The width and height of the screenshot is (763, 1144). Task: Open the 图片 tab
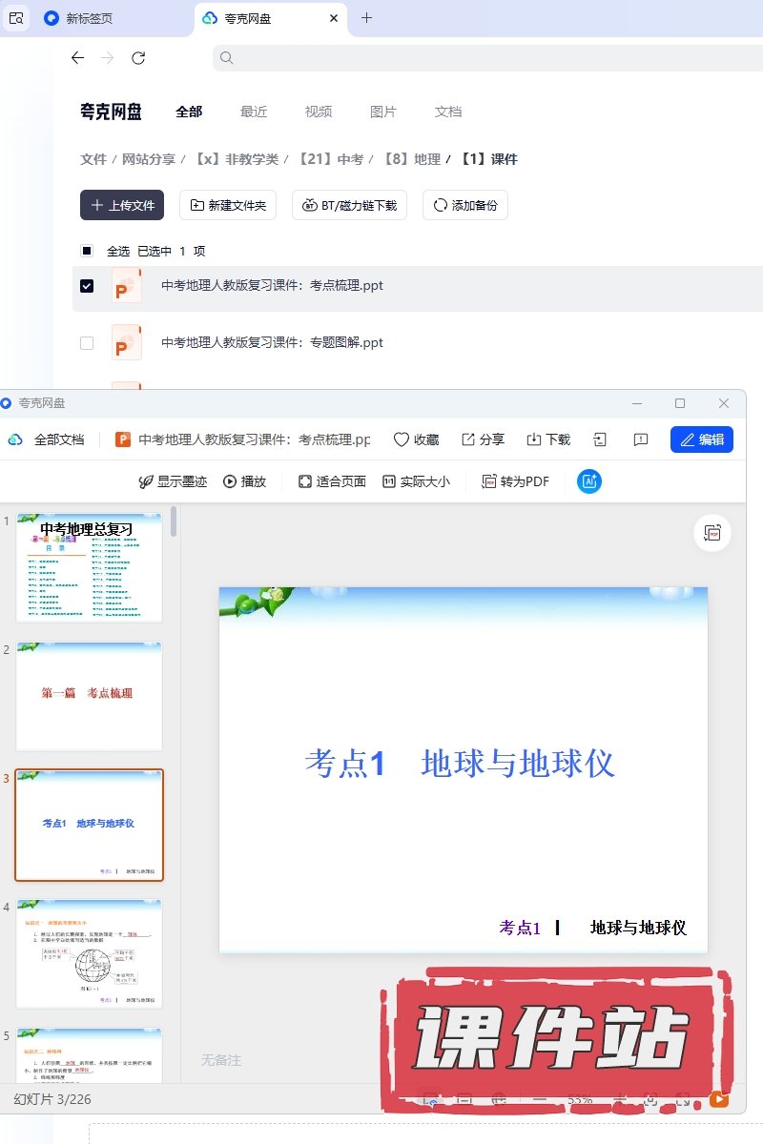(x=382, y=112)
